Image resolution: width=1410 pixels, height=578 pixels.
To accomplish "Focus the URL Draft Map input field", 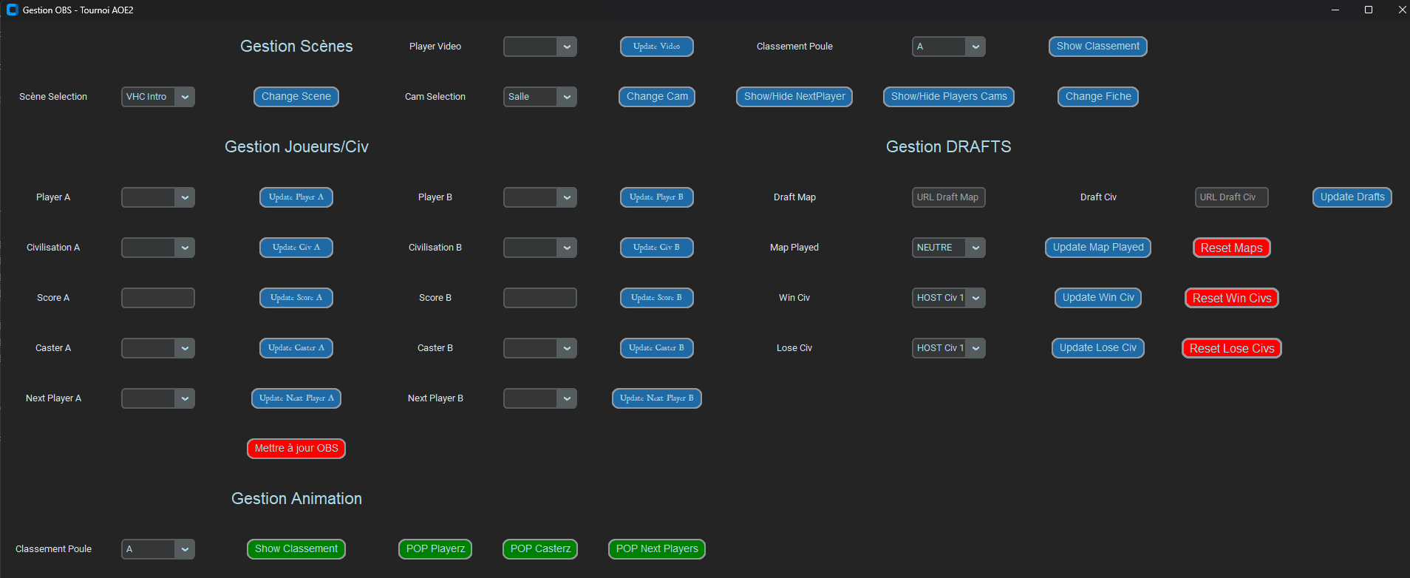I will click(949, 197).
